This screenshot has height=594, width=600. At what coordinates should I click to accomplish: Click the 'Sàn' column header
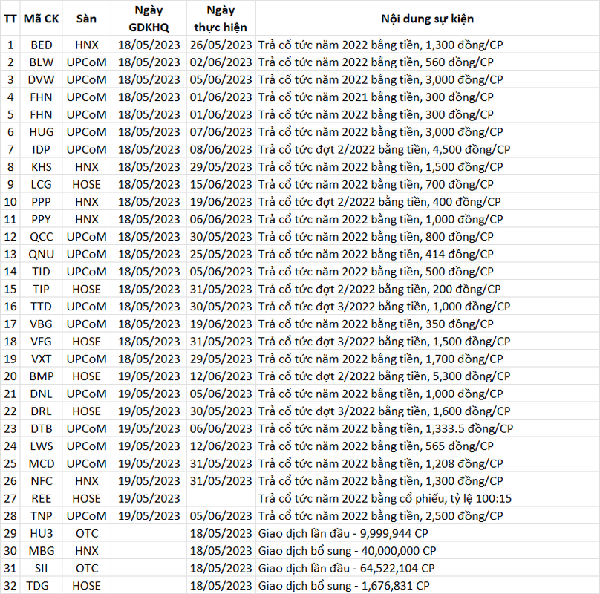click(x=86, y=19)
